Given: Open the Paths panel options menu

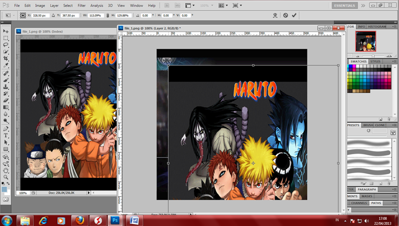Looking at the screenshot, I should [x=395, y=203].
